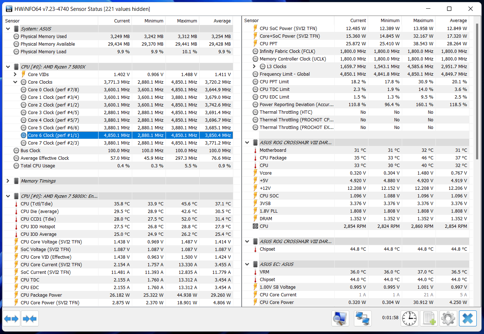484x334 pixels.
Task: Click the clock icon beside Bus Clock
Action: [x=16, y=150]
